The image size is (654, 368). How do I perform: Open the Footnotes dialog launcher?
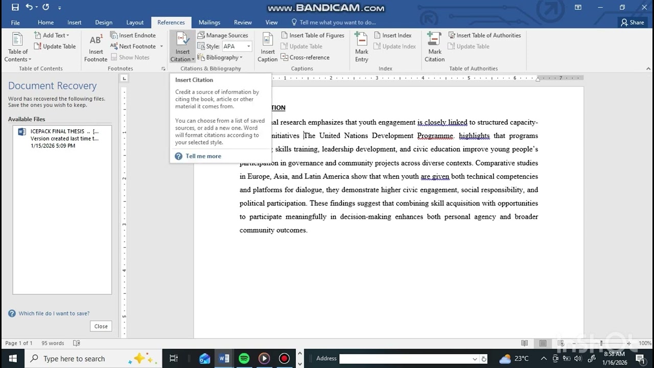(x=163, y=68)
